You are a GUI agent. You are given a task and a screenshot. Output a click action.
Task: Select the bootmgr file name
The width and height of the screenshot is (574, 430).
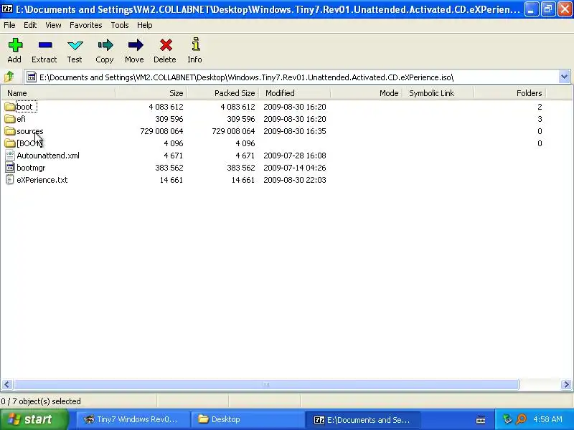(31, 168)
